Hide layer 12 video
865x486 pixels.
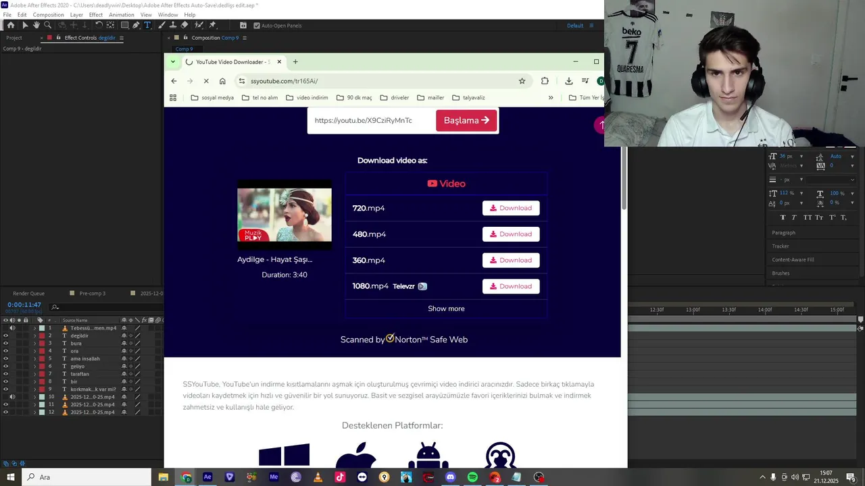click(x=5, y=412)
